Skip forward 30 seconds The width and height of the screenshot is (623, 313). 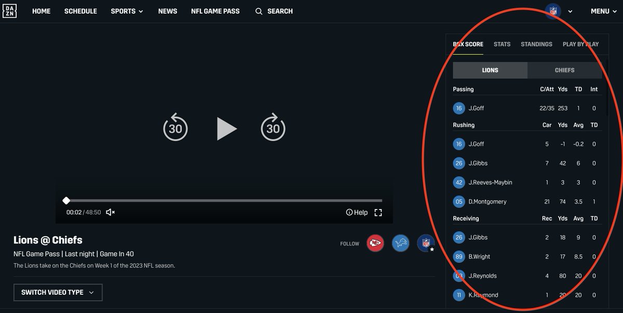point(273,127)
